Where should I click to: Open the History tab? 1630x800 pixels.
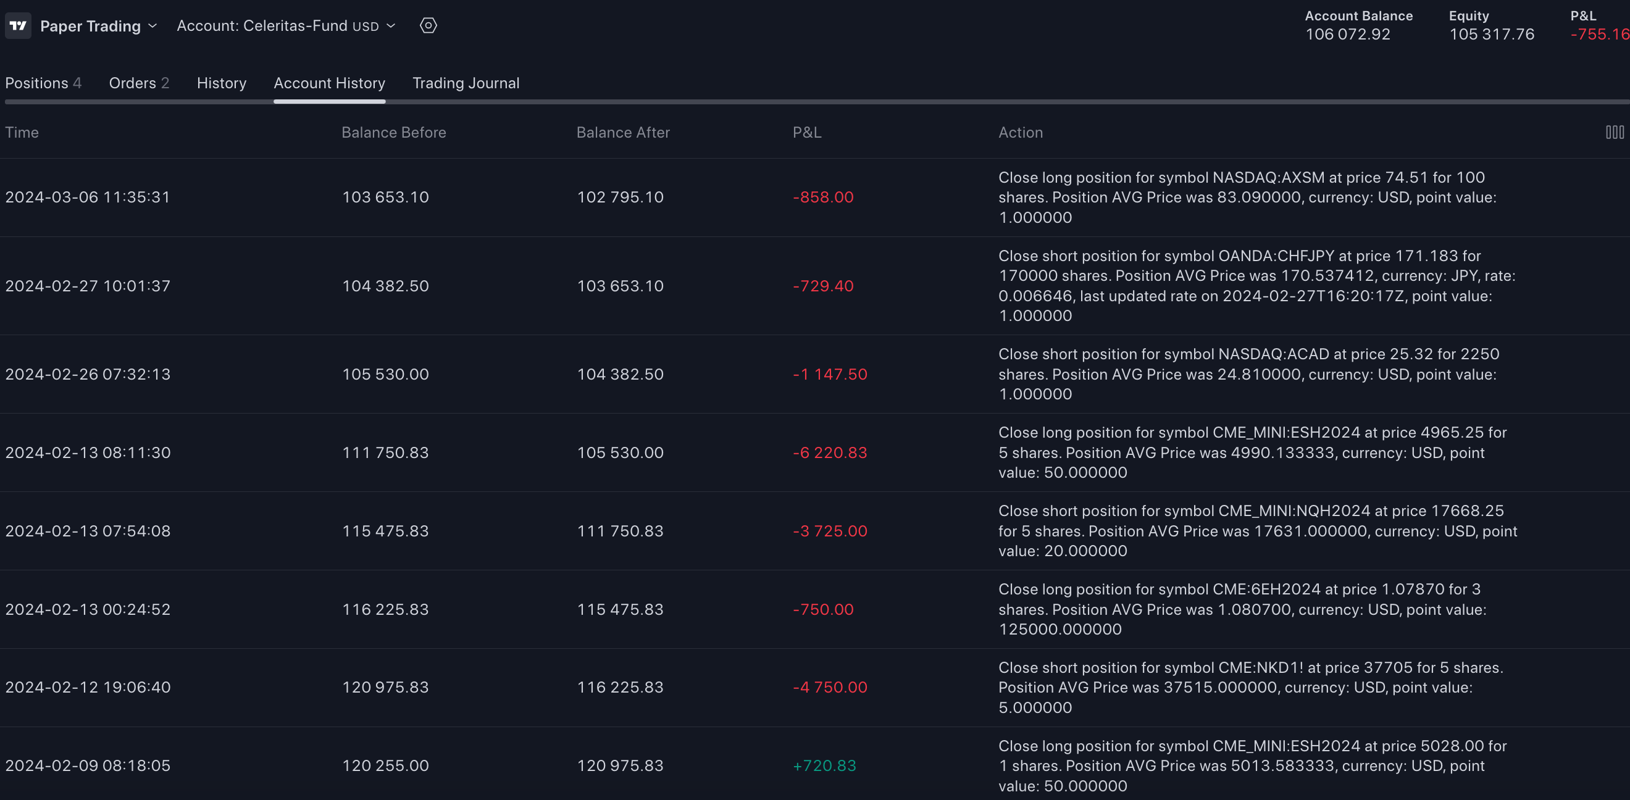pyautogui.click(x=222, y=83)
